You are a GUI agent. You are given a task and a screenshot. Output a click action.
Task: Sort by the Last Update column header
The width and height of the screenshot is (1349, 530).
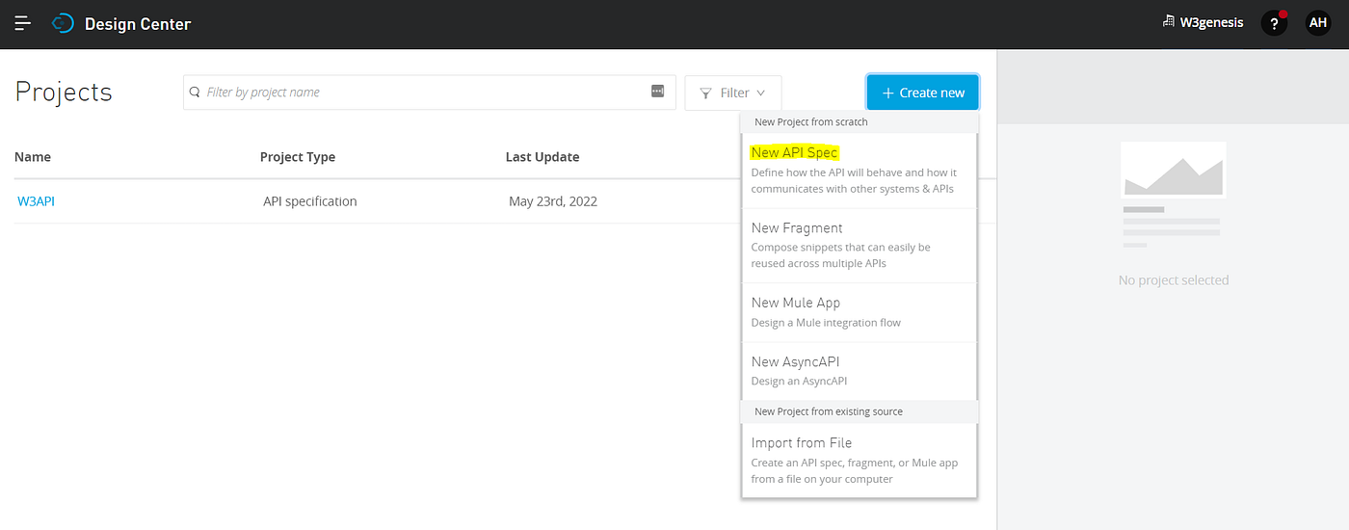point(542,156)
